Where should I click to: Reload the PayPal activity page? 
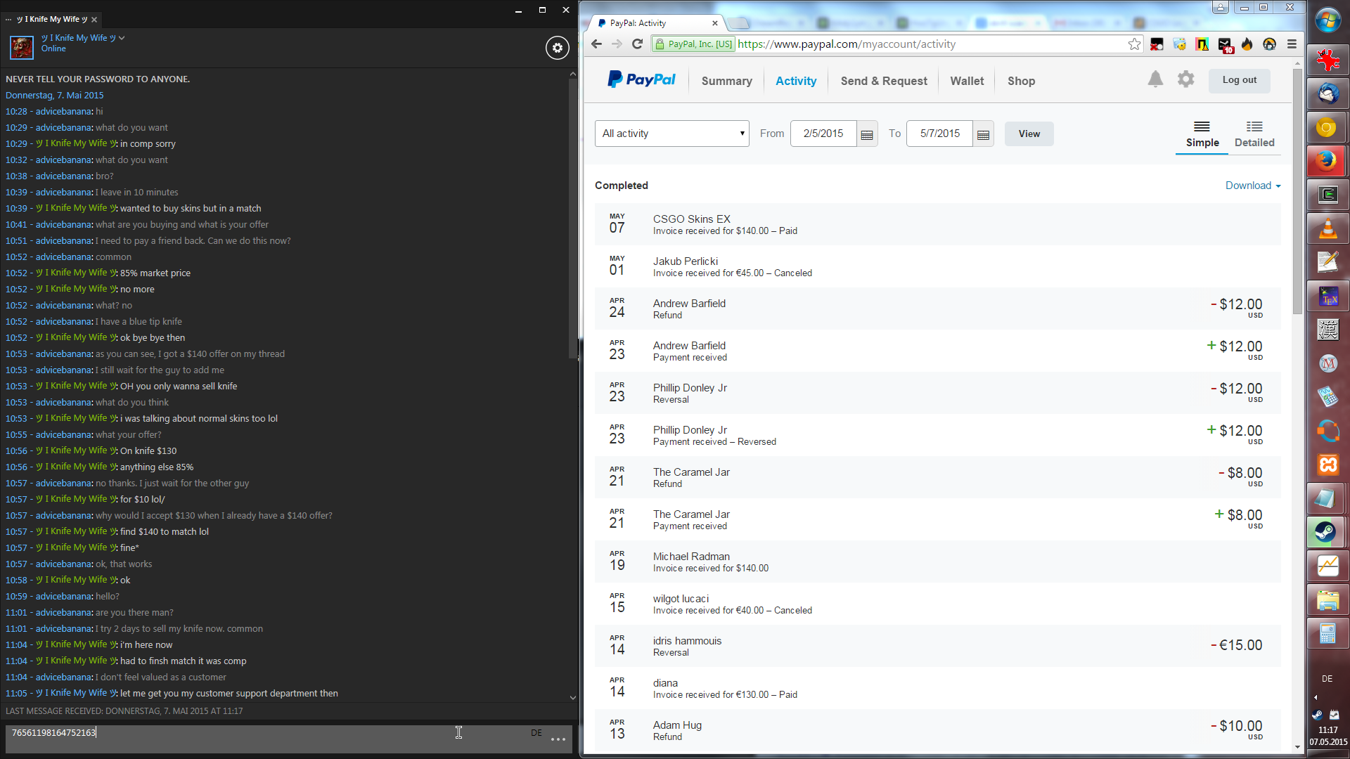coord(637,44)
